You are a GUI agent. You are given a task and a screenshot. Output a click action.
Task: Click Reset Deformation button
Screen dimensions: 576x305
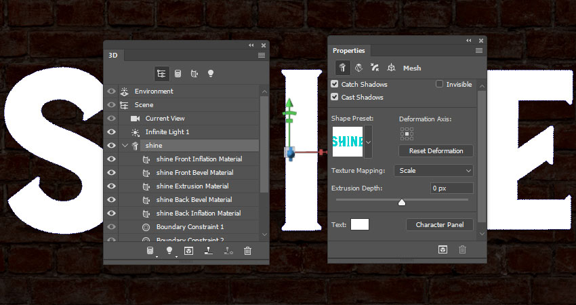[436, 150]
